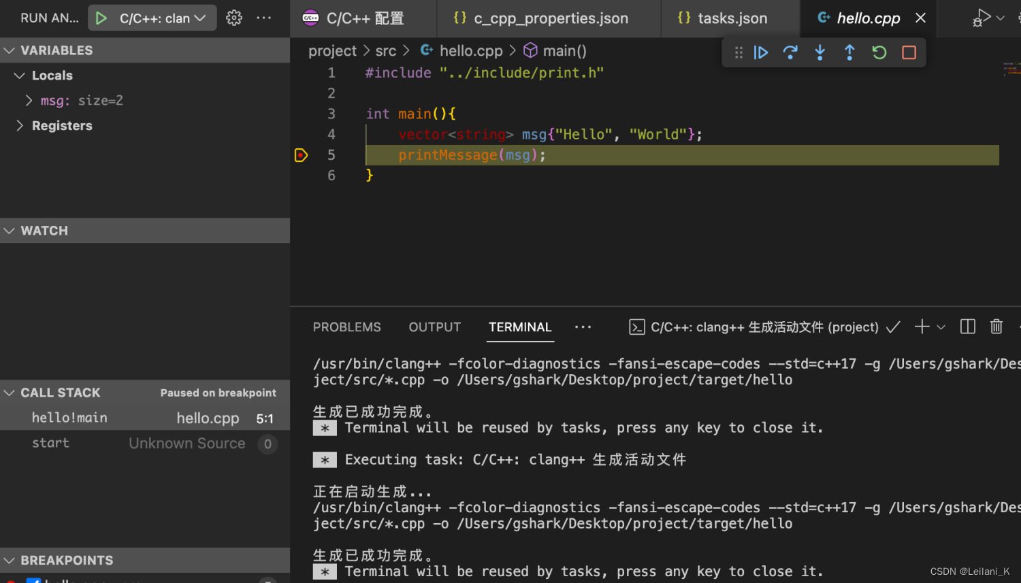Switch to tasks.json tab

click(730, 18)
